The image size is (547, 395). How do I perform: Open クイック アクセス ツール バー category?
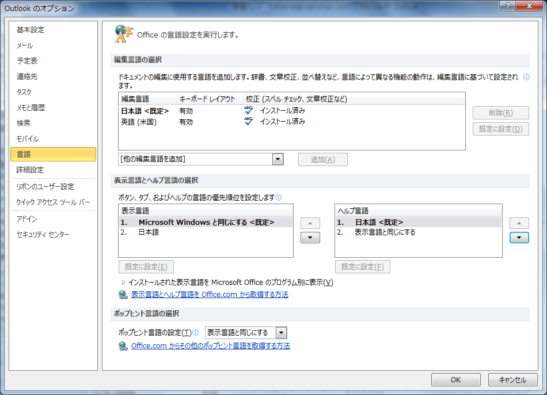pyautogui.click(x=53, y=202)
